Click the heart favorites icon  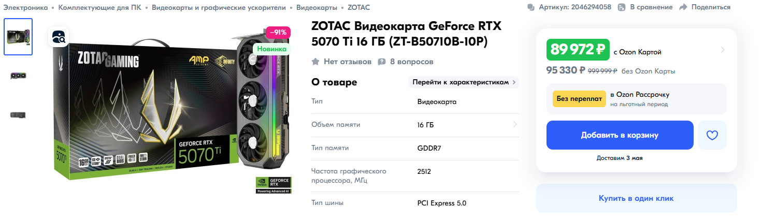point(712,135)
